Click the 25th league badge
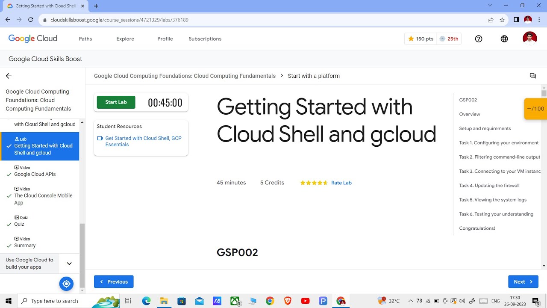This screenshot has width=547, height=308. coord(449,39)
